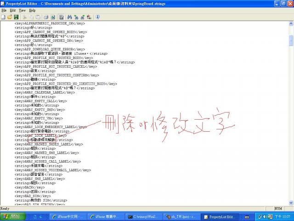
Task: Click the Paste toolbar icon
Action: [38, 17]
